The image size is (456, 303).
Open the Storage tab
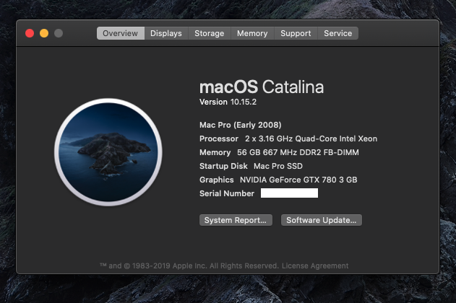(x=210, y=33)
